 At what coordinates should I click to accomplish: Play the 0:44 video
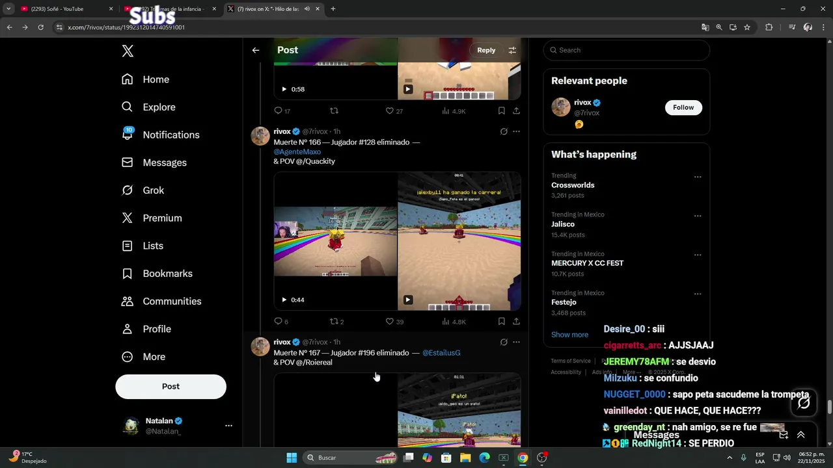point(284,300)
